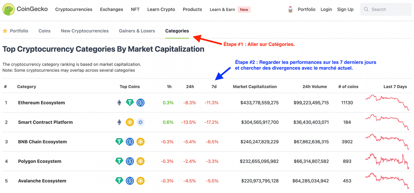Open Learn & Earn in navigation

point(222,9)
